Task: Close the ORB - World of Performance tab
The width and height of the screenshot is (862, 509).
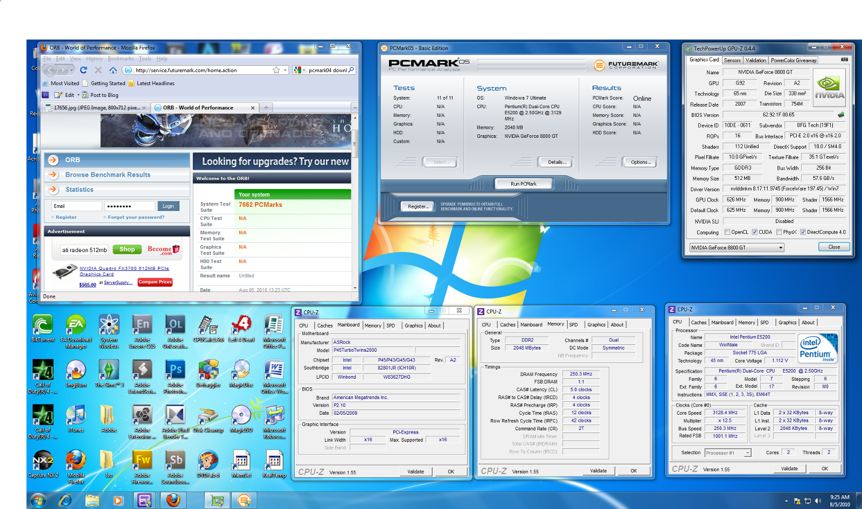Action: click(253, 108)
